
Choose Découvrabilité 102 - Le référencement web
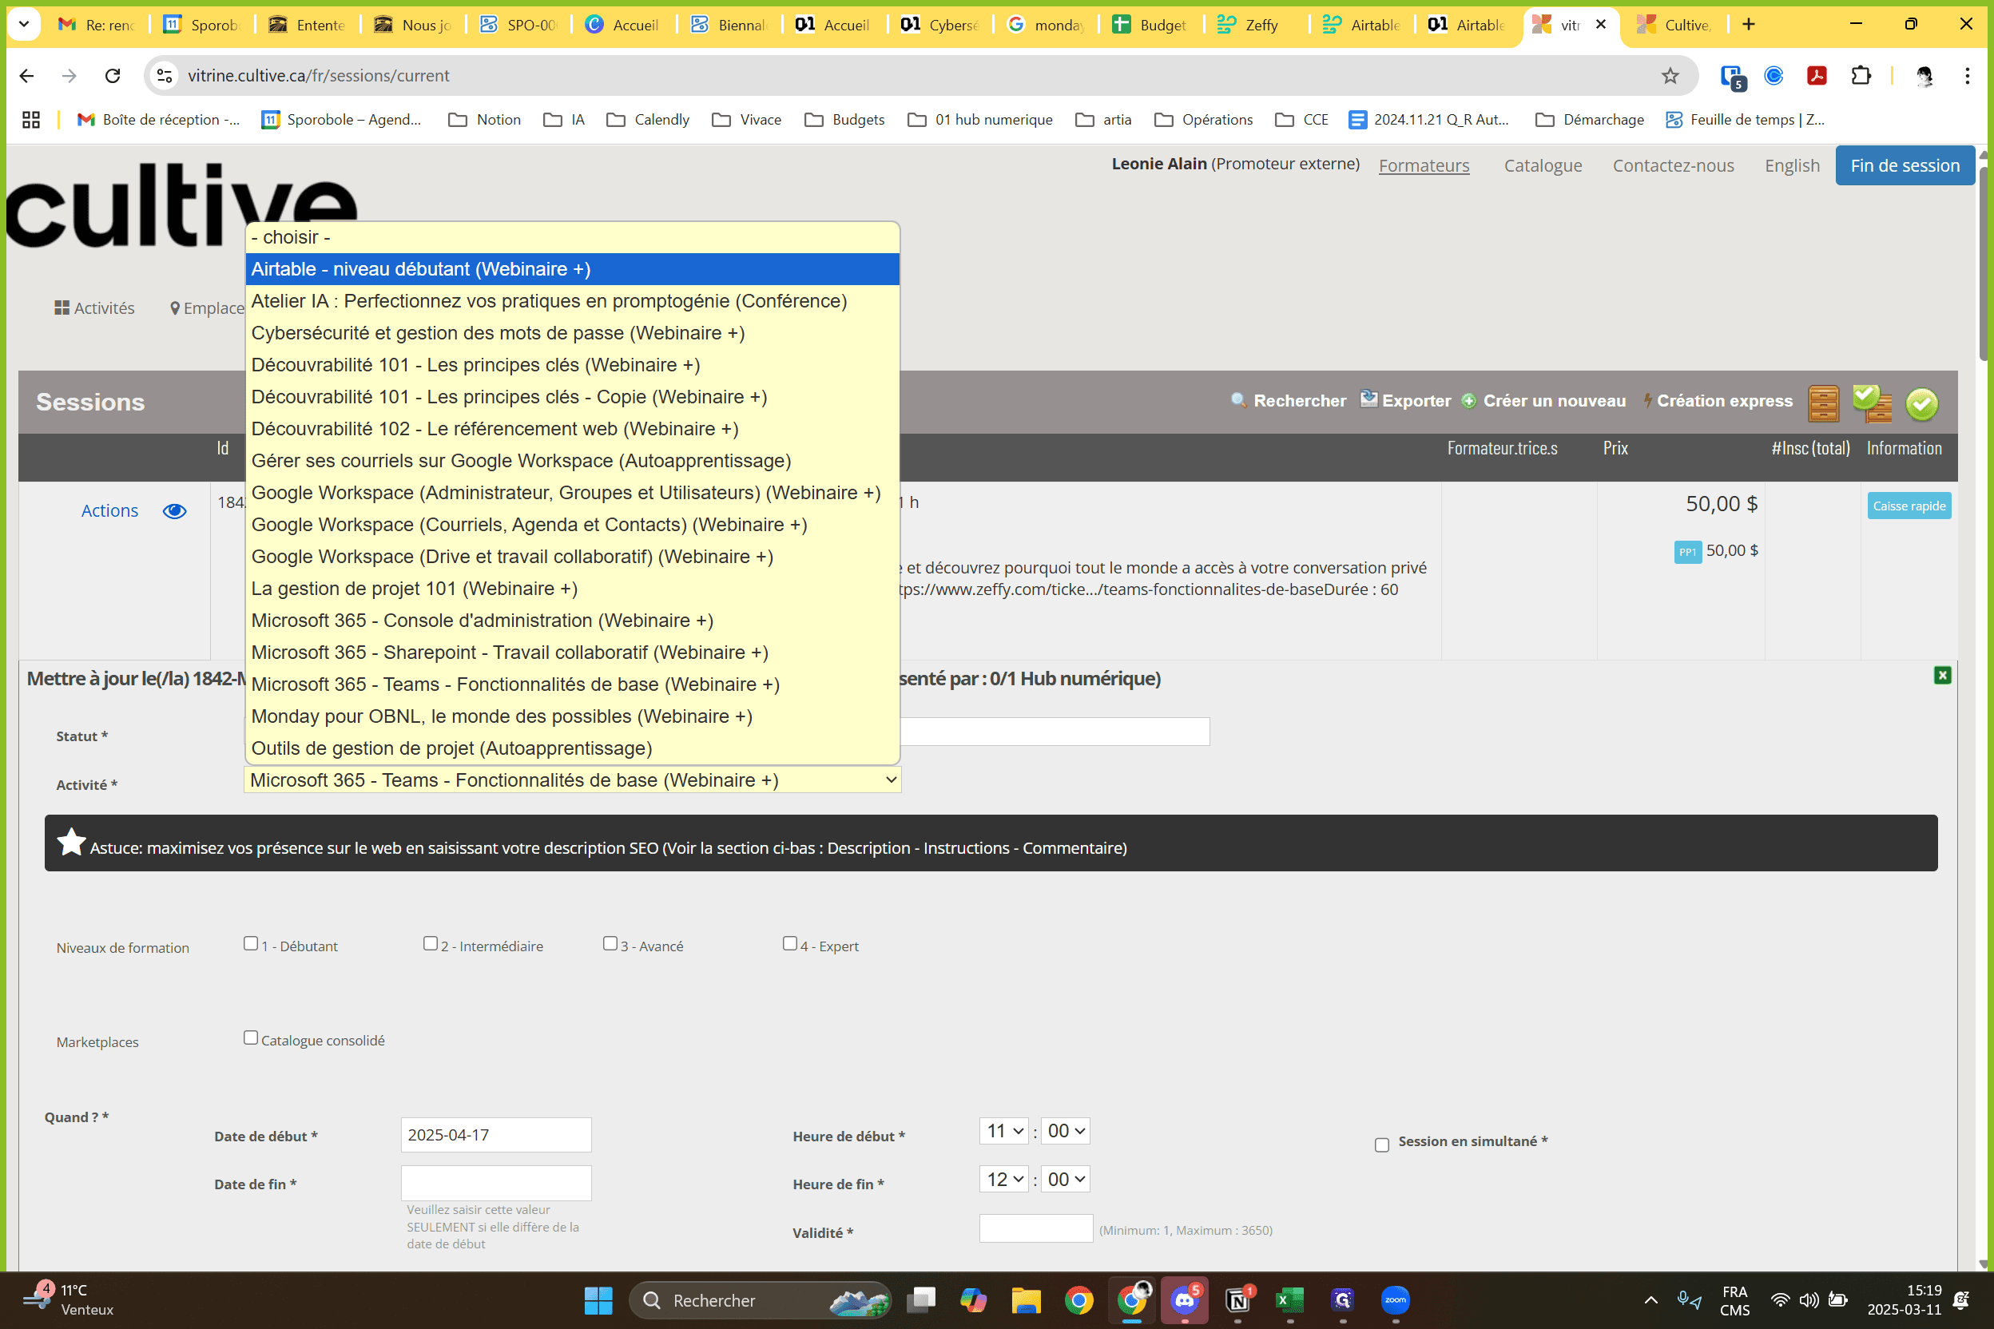tap(572, 429)
